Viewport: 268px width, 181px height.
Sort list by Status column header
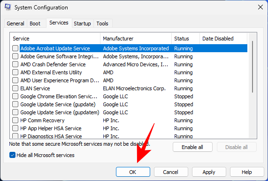(185, 39)
